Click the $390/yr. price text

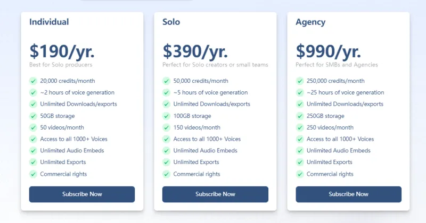(195, 51)
